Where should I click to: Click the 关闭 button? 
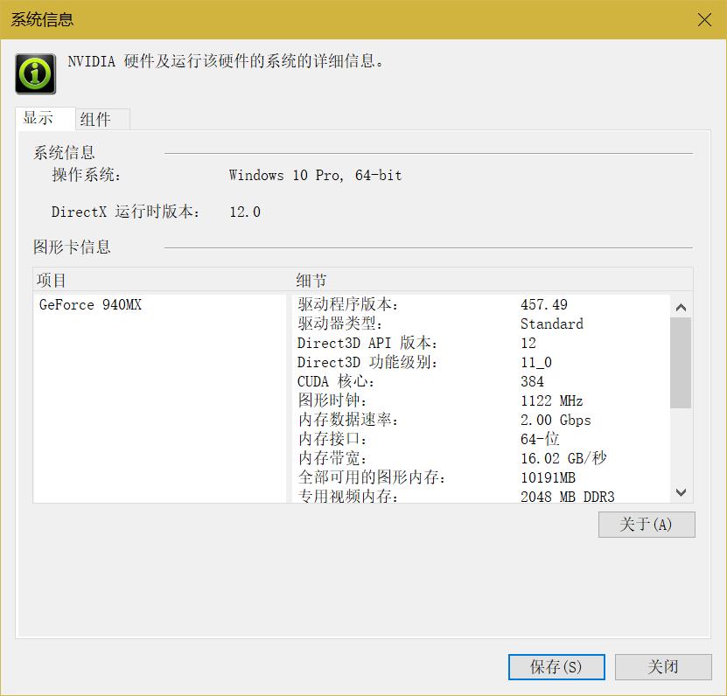tap(663, 667)
